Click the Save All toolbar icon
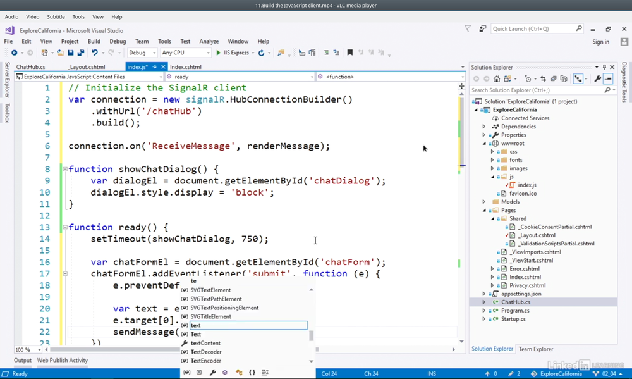 (82, 53)
